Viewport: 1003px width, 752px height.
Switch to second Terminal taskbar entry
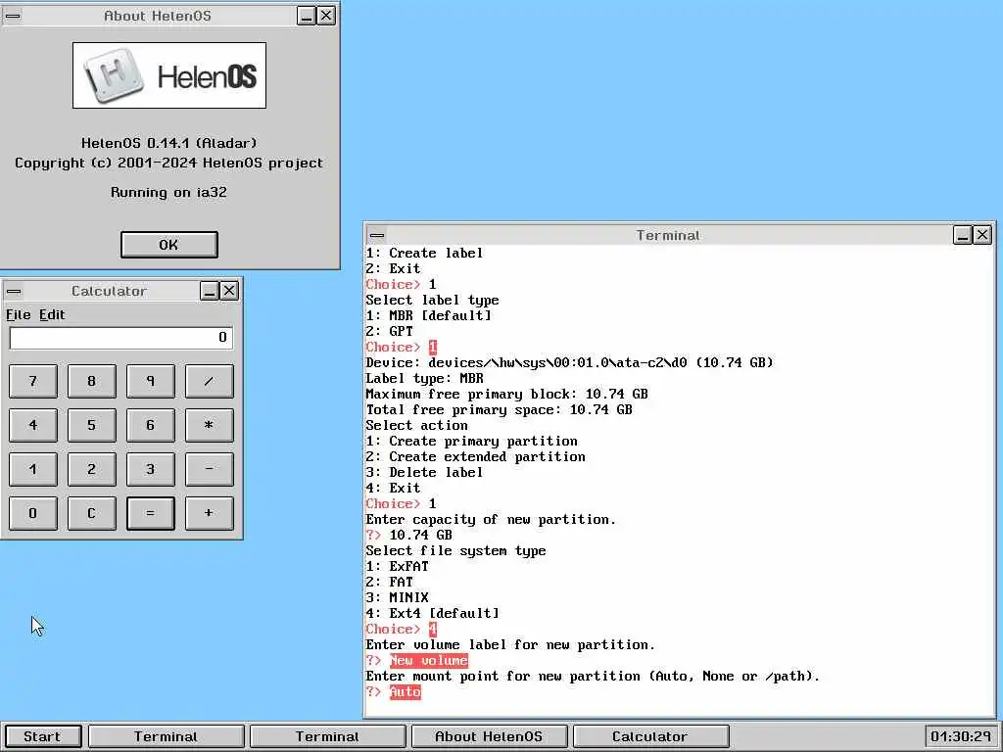(327, 736)
